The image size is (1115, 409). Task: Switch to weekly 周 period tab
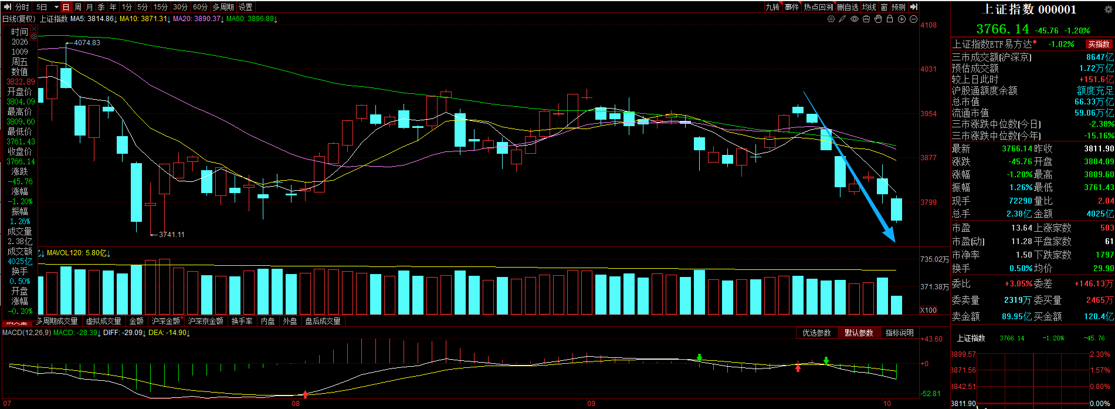pyautogui.click(x=78, y=7)
